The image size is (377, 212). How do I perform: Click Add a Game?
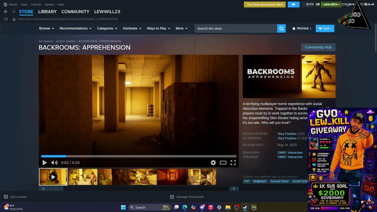(15, 197)
